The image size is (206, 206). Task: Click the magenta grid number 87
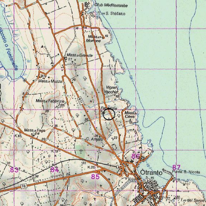coord(176,167)
